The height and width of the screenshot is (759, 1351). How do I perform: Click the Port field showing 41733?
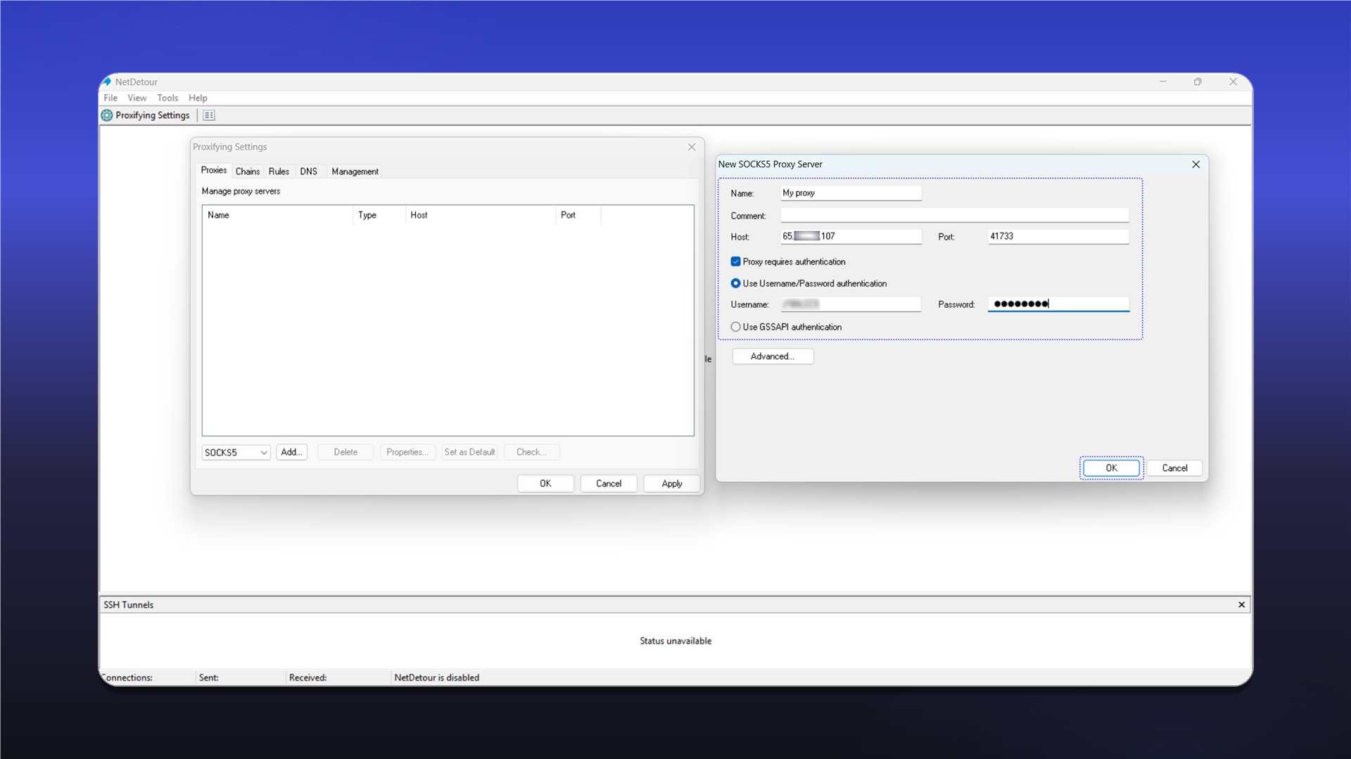coord(1058,236)
